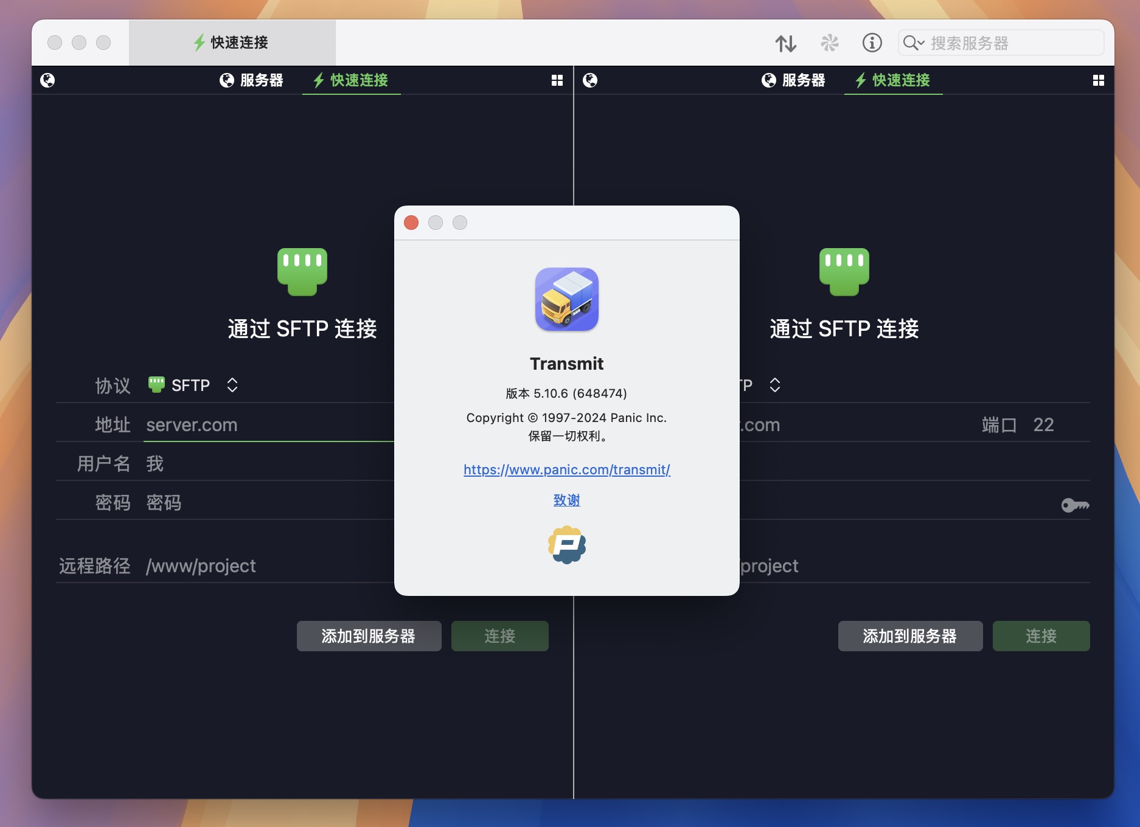
Task: Open left pane SFTP protocol dropdown
Action: pos(193,385)
